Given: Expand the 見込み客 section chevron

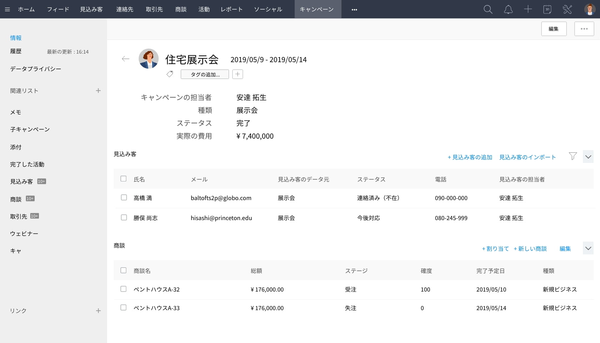Looking at the screenshot, I should pos(588,157).
